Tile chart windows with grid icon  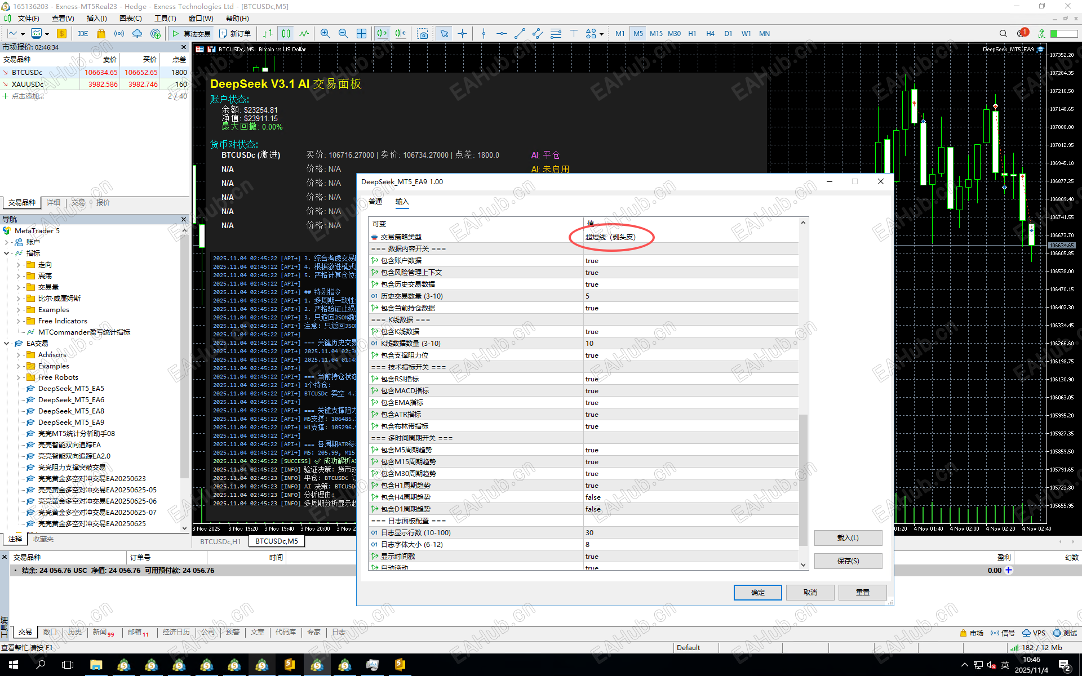pyautogui.click(x=361, y=34)
